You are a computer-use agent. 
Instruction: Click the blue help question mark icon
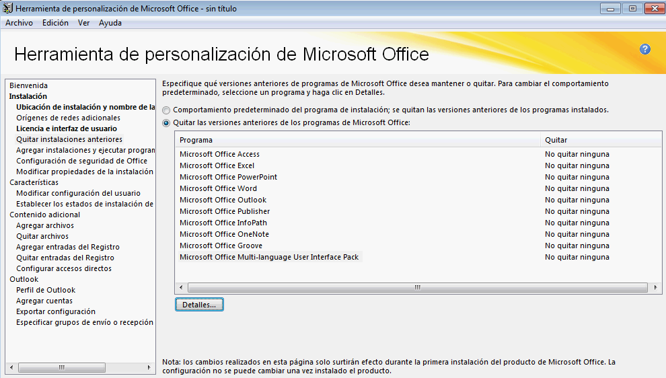(x=645, y=49)
